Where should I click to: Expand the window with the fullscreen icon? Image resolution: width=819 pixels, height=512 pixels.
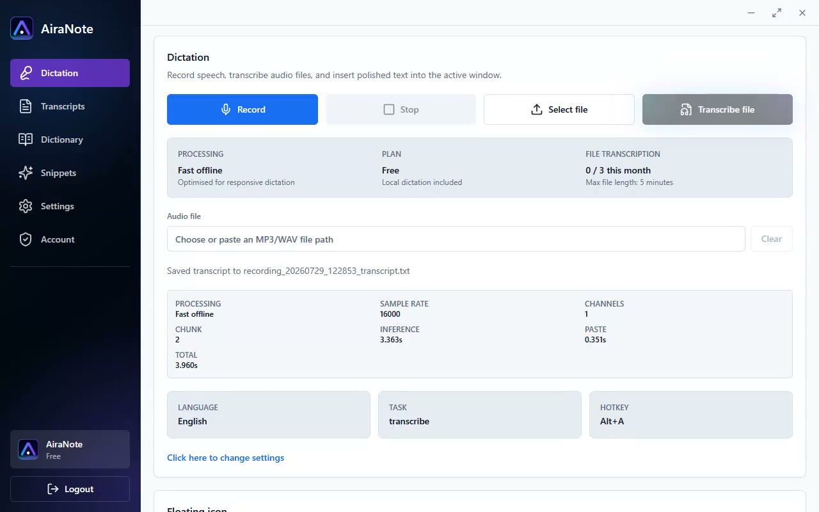777,13
